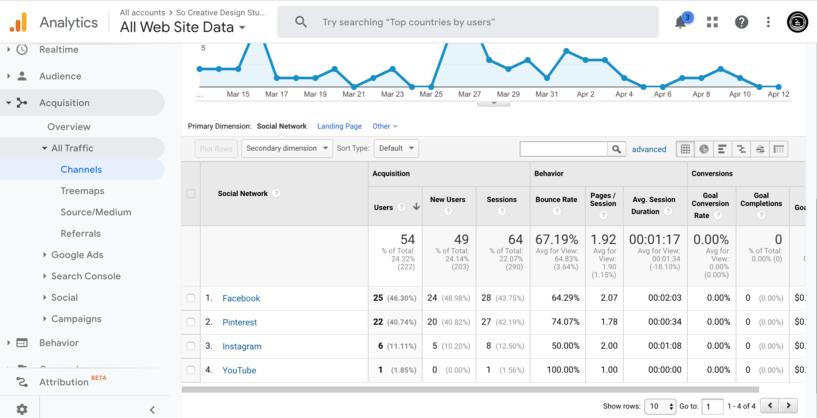Click the Facebook social network link
The image size is (817, 418).
(241, 298)
